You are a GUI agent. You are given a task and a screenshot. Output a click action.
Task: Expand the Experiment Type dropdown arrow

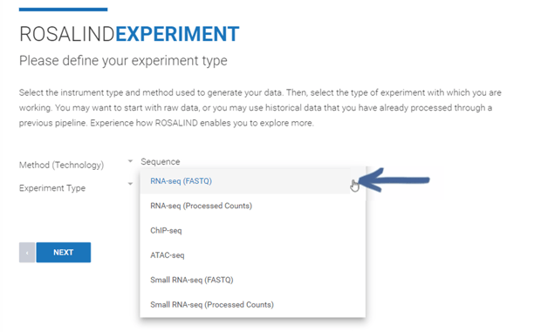point(130,184)
